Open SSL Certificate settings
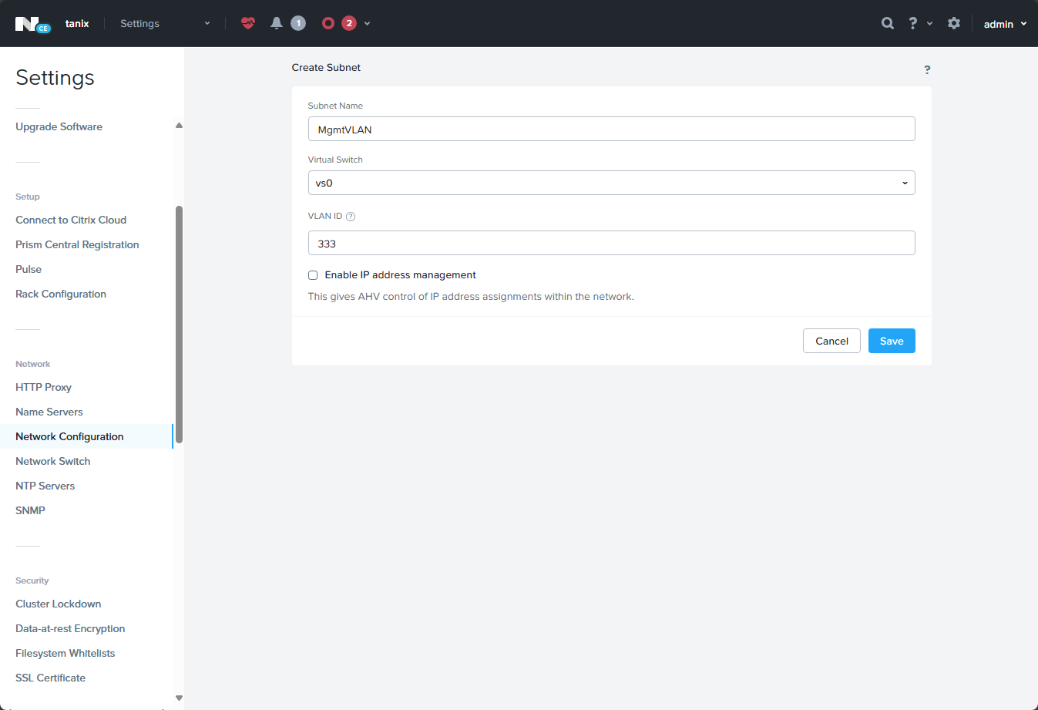The width and height of the screenshot is (1038, 710). 50,678
